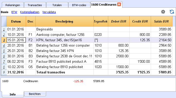Click the red '-125.35' info value
This screenshot has height=98, width=176.
point(78,81)
